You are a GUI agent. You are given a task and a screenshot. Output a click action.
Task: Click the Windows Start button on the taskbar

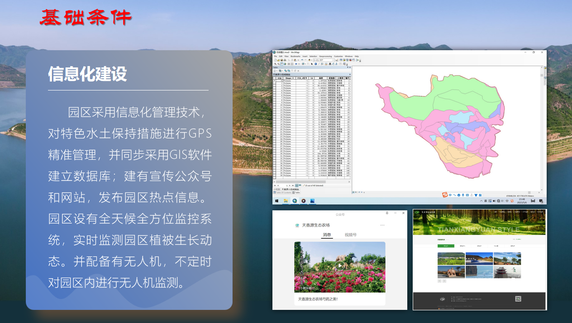pos(277,201)
